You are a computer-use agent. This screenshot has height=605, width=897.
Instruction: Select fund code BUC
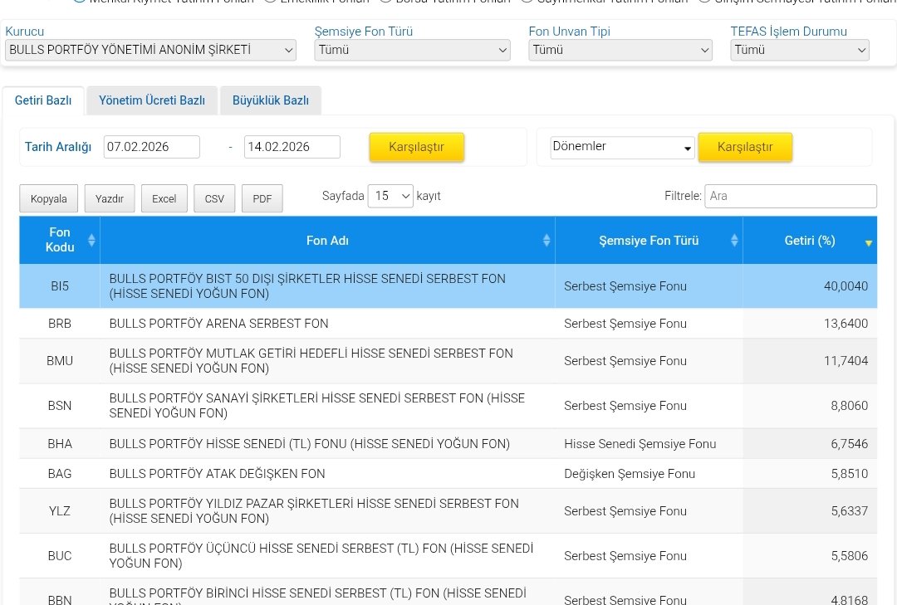click(x=60, y=556)
